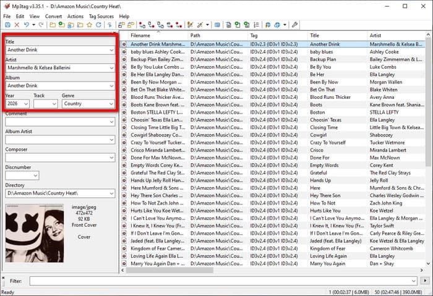
Task: Open the Track number dropdown
Action: pyautogui.click(x=54, y=104)
